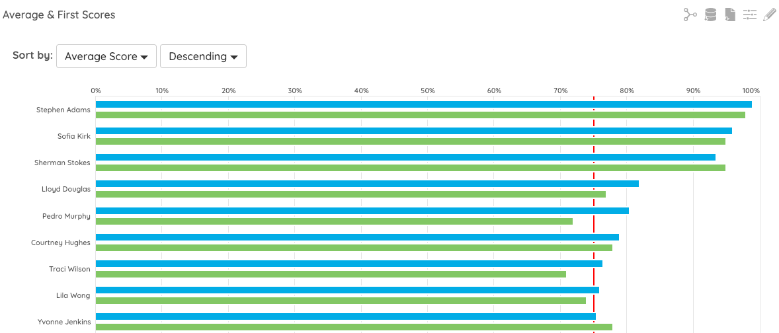Click Stephen Adams green first score bar
Image resolution: width=779 pixels, height=333 pixels.
click(421, 115)
